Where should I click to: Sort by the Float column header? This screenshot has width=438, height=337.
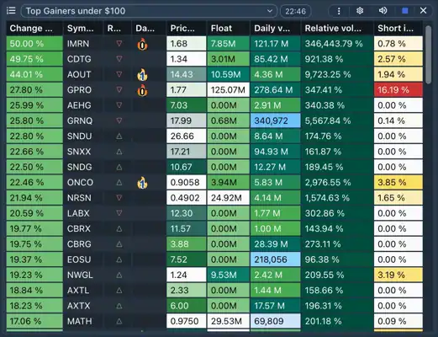tap(229, 28)
